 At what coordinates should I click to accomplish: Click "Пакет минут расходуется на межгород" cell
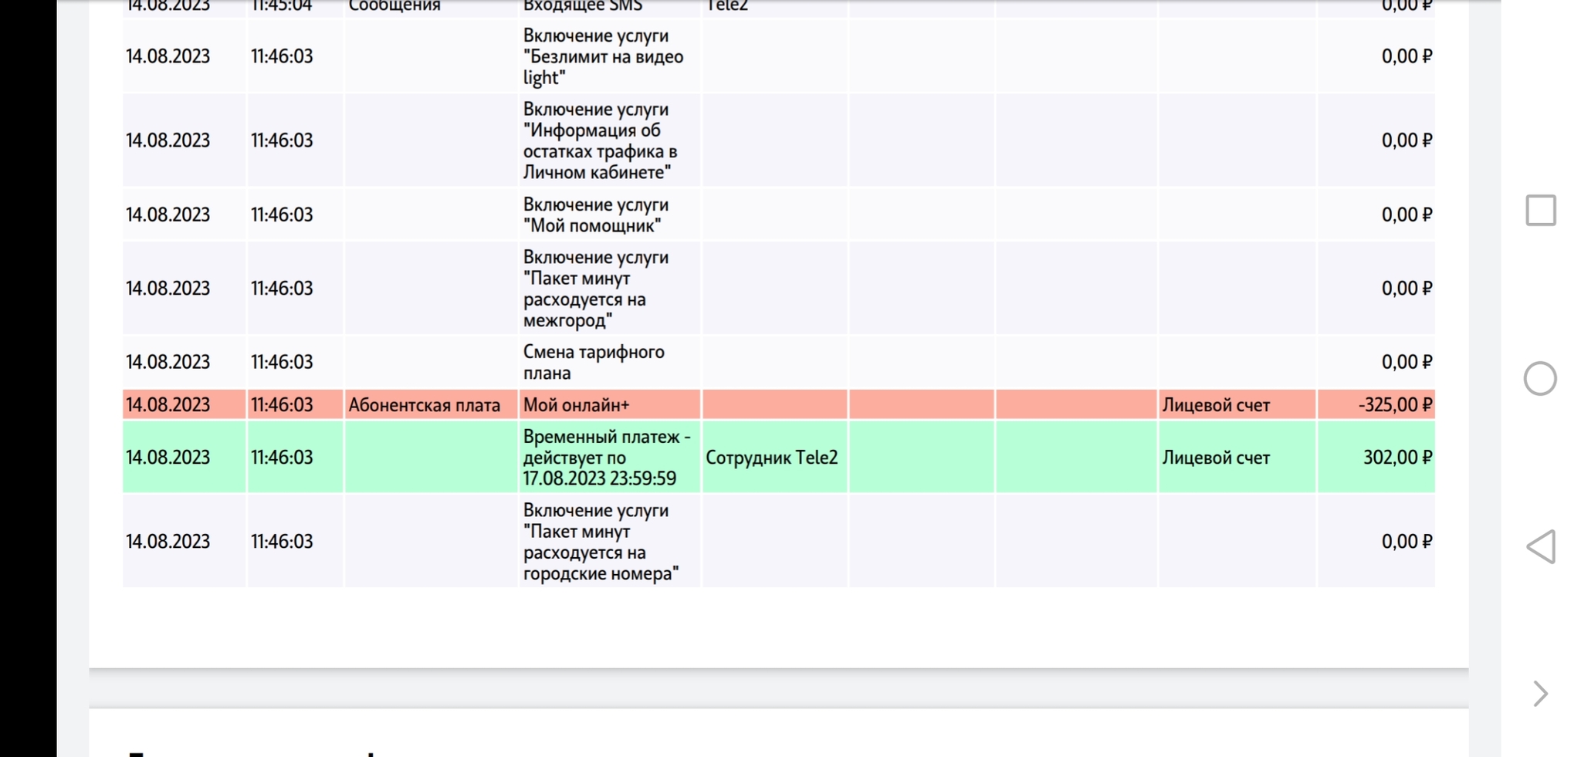click(x=610, y=288)
